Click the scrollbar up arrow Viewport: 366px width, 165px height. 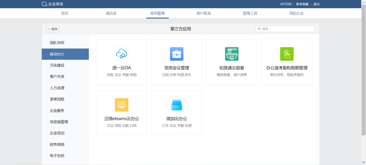[363, 2]
